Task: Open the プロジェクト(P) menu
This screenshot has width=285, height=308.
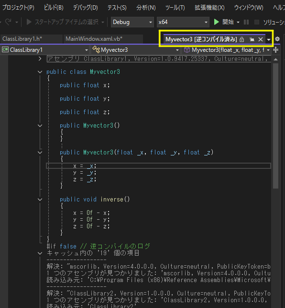Action: tap(18, 8)
